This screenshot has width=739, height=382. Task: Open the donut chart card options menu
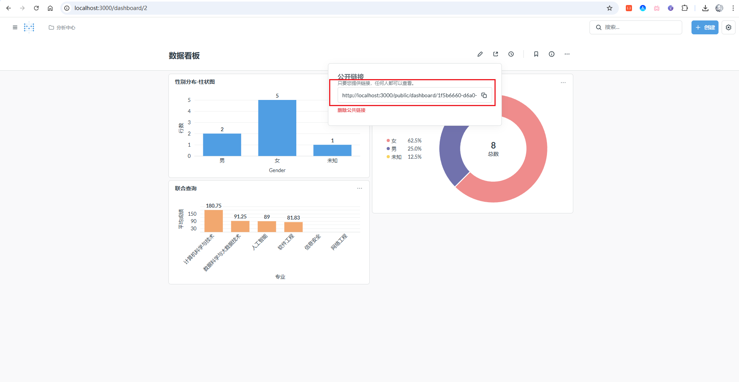[563, 83]
